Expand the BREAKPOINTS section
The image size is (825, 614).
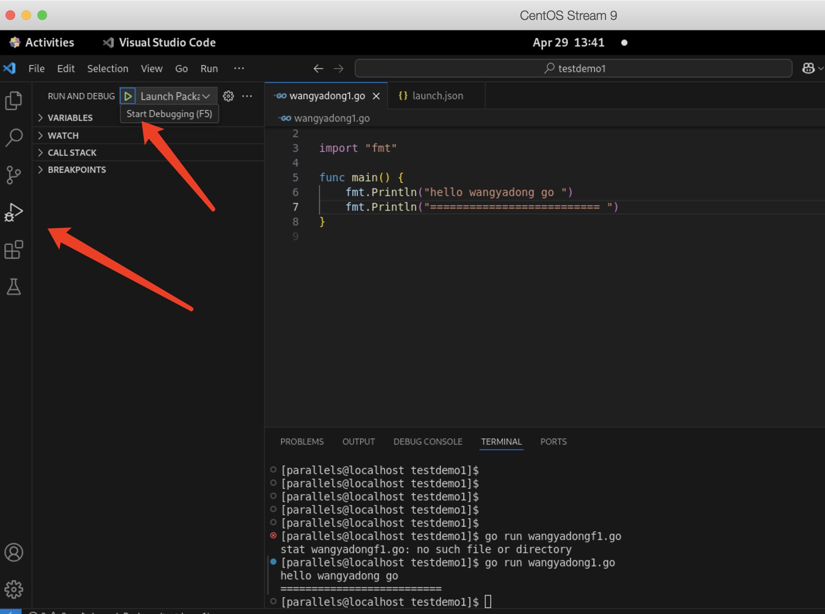[76, 170]
